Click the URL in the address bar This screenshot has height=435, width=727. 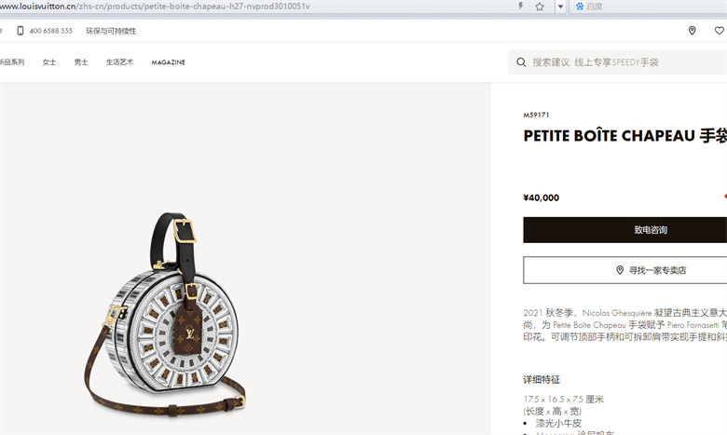pos(155,7)
